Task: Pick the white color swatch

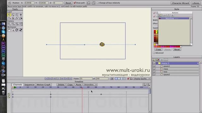Action: [181, 46]
